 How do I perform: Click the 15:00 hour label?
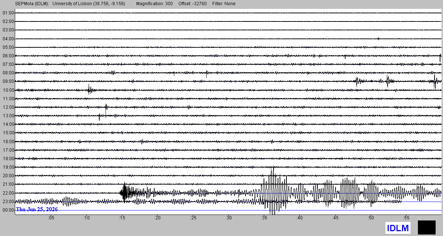pyautogui.click(x=8, y=133)
